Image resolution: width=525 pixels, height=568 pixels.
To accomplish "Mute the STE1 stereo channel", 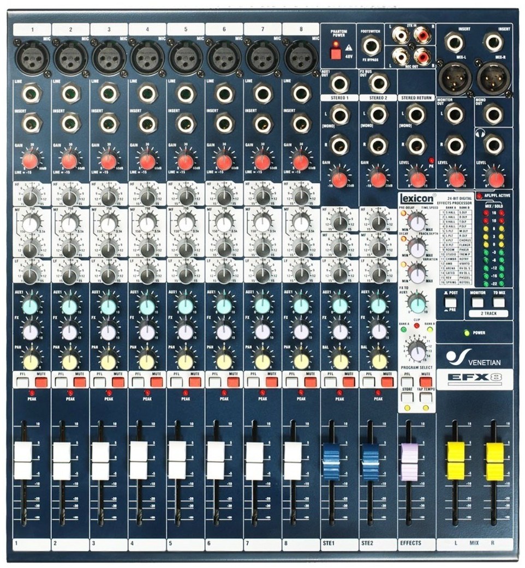I will (349, 382).
